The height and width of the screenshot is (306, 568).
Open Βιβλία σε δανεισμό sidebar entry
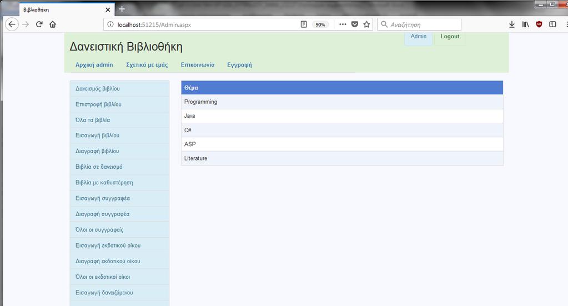tap(119, 167)
